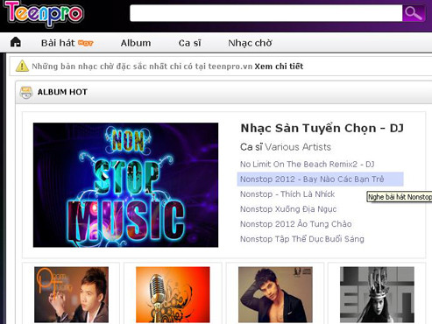432x324 pixels.
Task: Open the Nhạc Sàn Tuyển Chọn - DJ album title
Action: pyautogui.click(x=322, y=128)
